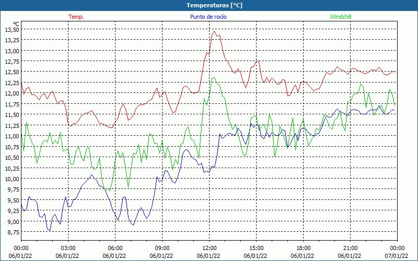Click the 10,75 y-axis value
The height and width of the screenshot is (261, 418).
tap(12, 147)
